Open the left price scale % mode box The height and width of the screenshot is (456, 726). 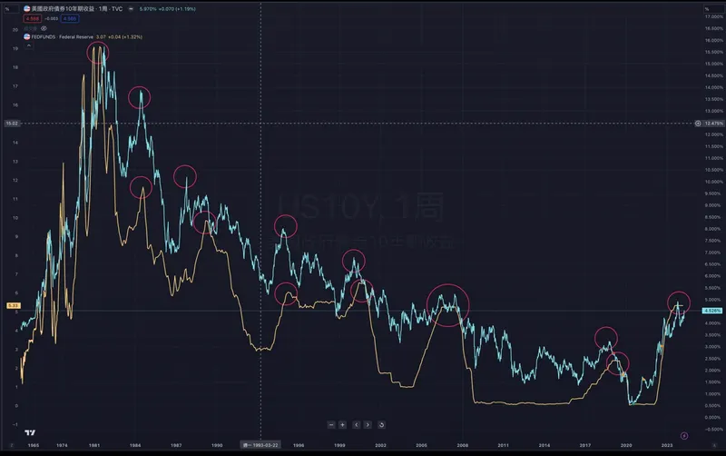(x=11, y=9)
